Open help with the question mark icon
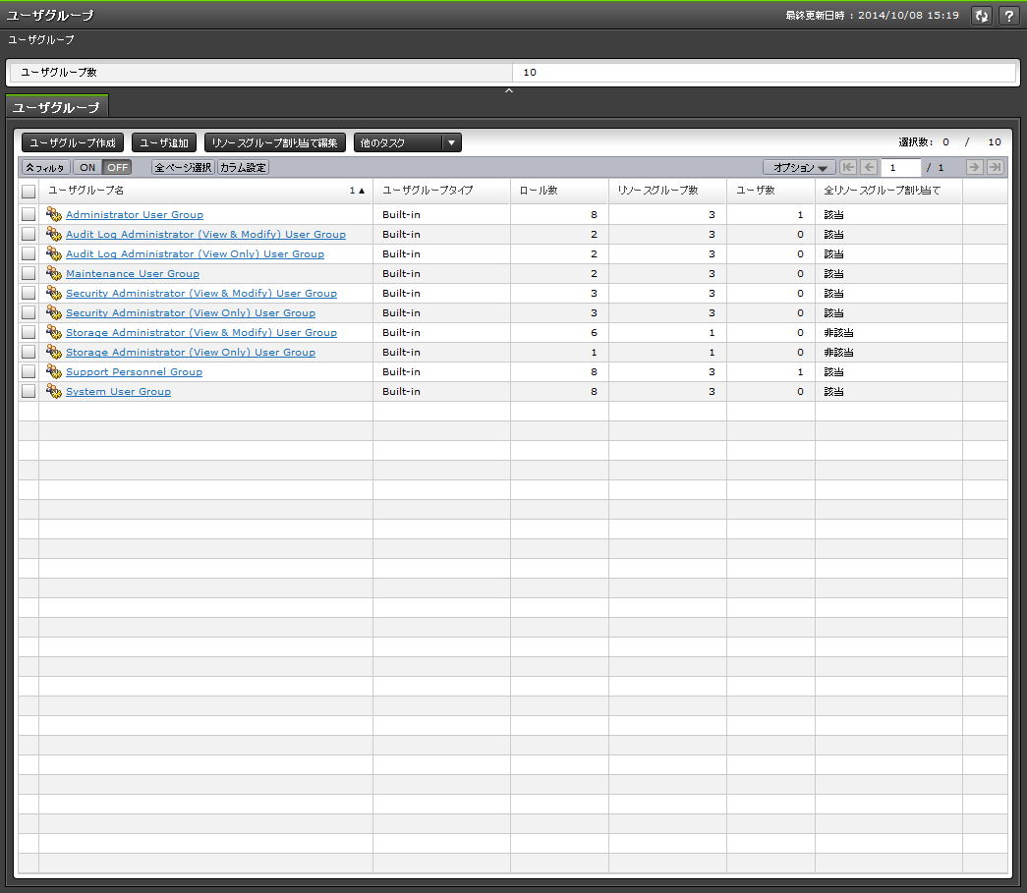Image resolution: width=1027 pixels, height=893 pixels. tap(1008, 16)
